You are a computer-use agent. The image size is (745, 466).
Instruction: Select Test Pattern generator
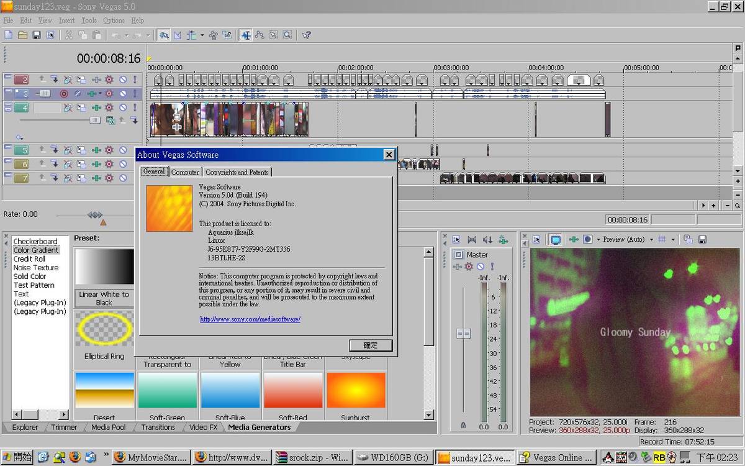coord(34,285)
